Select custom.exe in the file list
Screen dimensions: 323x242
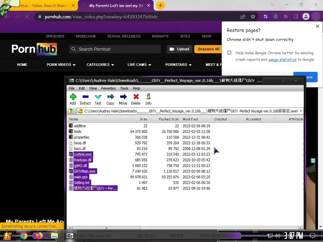83,154
